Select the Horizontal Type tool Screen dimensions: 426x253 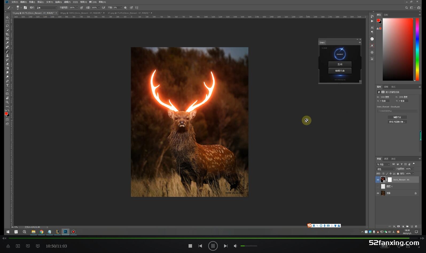(7, 85)
